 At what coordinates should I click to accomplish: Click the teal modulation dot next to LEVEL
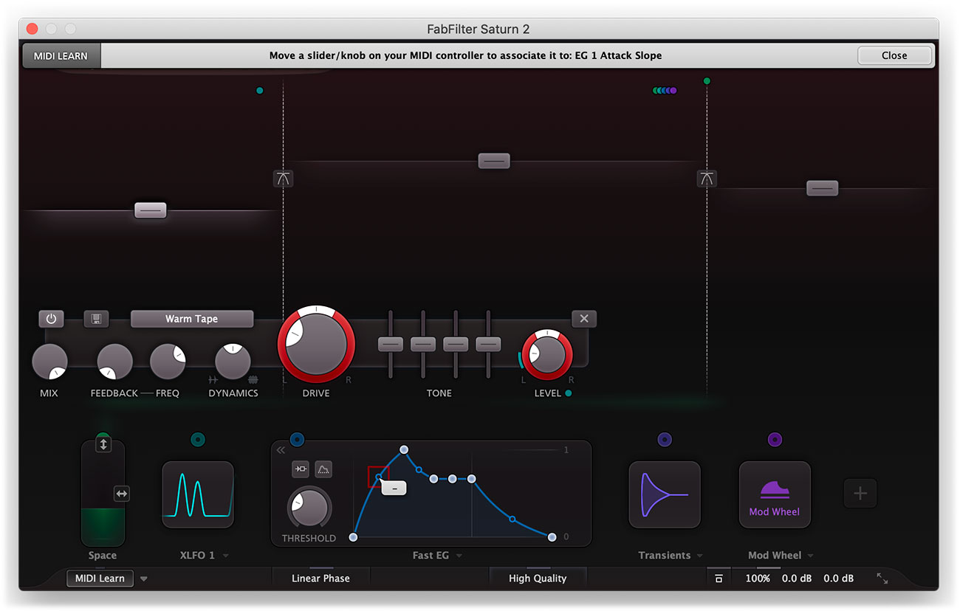pyautogui.click(x=568, y=393)
